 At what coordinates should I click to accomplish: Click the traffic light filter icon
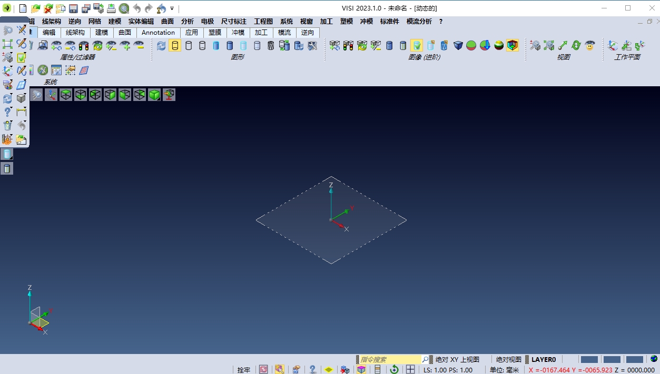(83, 46)
